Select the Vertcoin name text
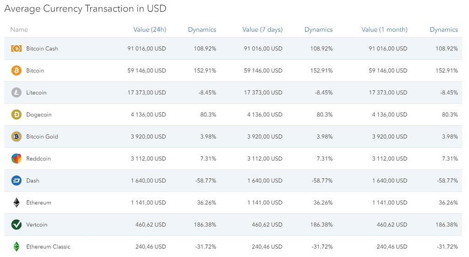 coord(37,225)
